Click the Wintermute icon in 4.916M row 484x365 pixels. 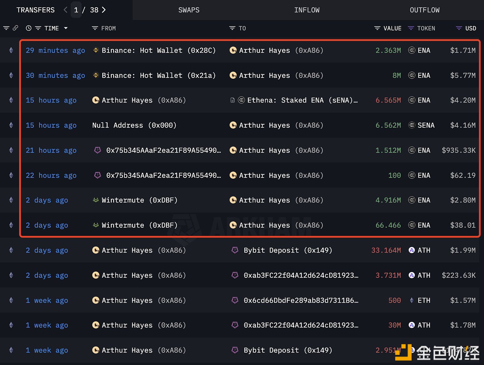pyautogui.click(x=96, y=200)
